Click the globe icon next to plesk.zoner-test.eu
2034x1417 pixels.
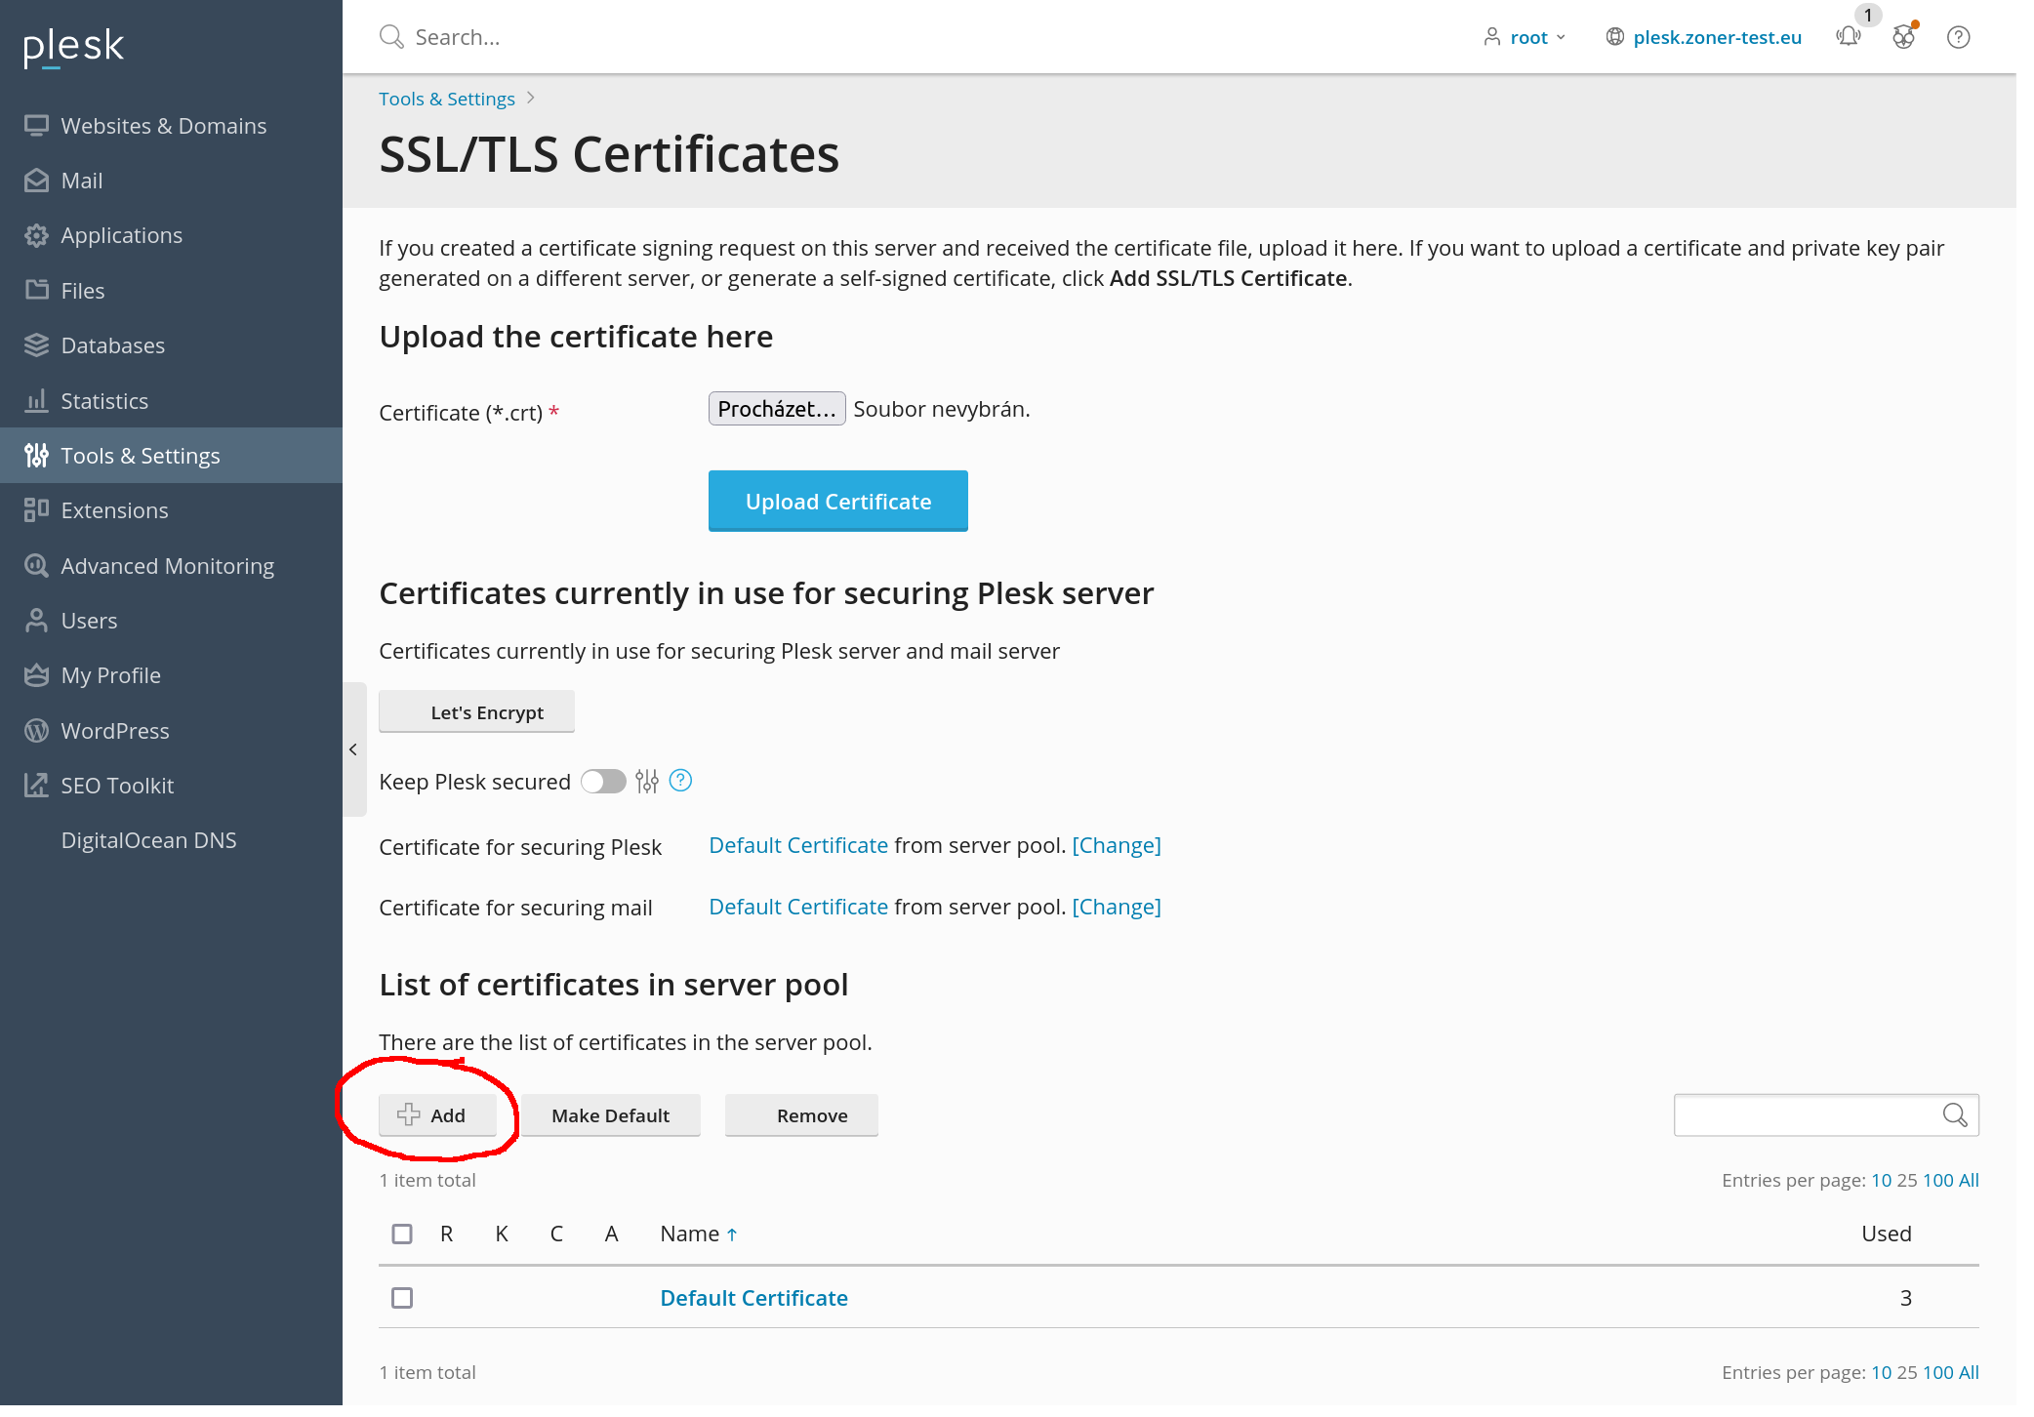pos(1615,37)
